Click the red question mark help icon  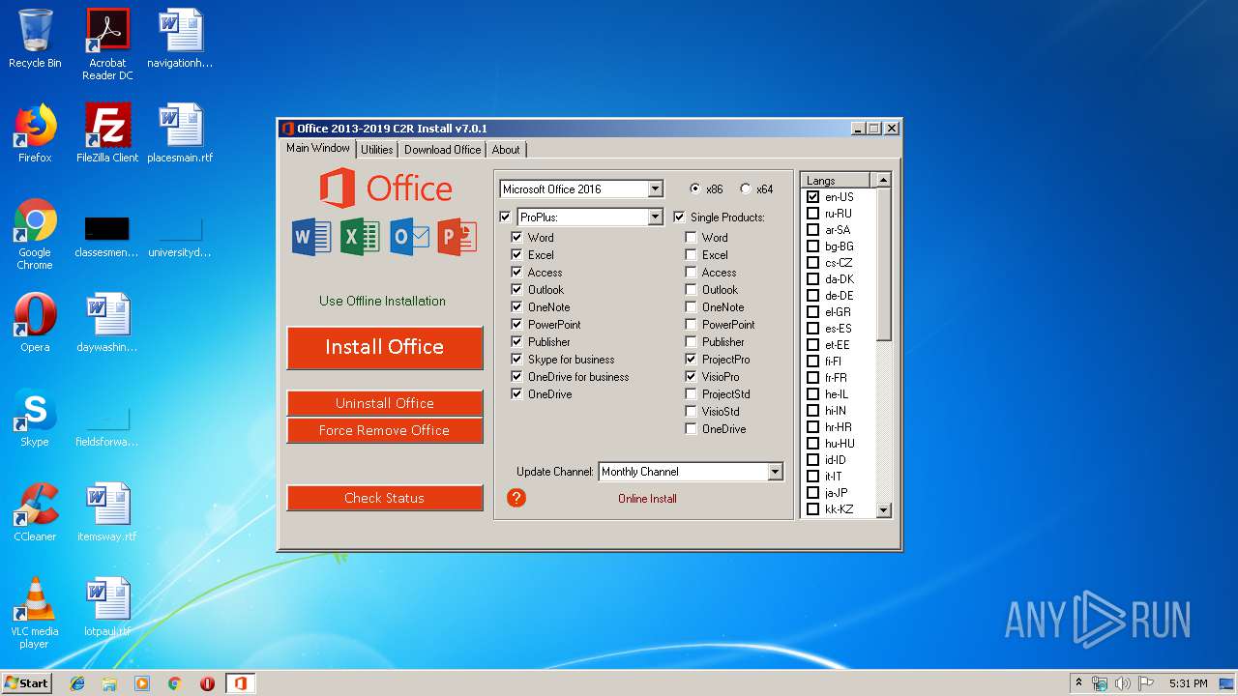pyautogui.click(x=516, y=498)
